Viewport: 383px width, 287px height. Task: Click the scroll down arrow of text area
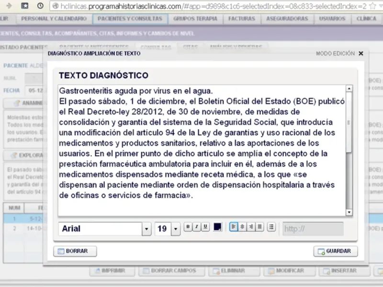(349, 212)
